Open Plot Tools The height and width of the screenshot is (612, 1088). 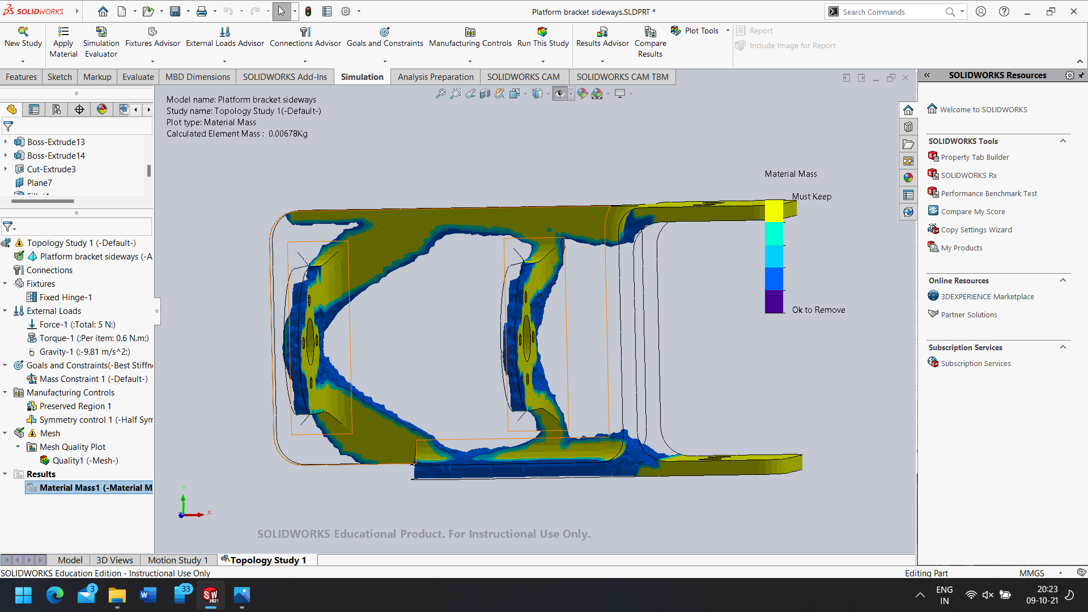coord(695,31)
